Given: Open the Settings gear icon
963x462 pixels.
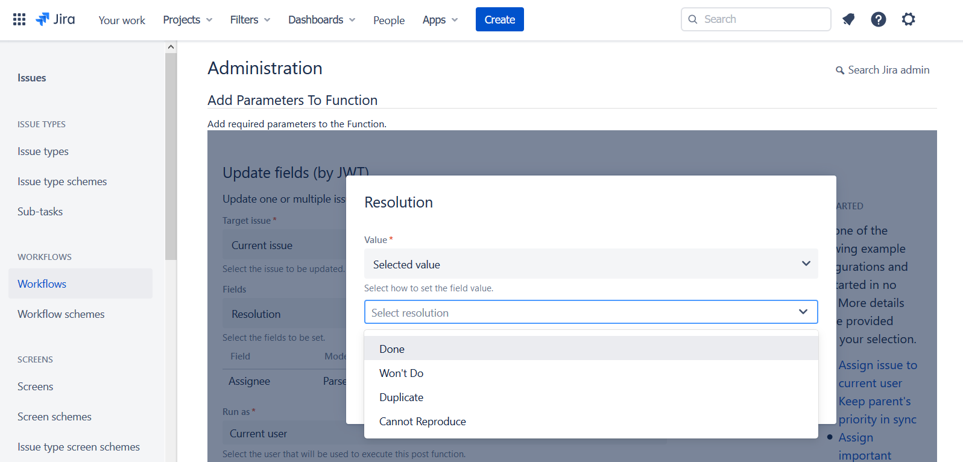Looking at the screenshot, I should (909, 19).
